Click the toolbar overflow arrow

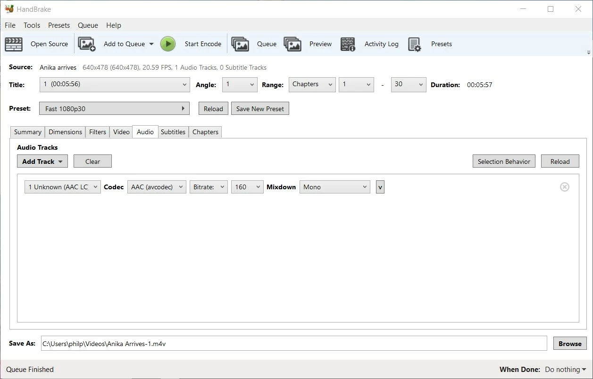coord(588,52)
